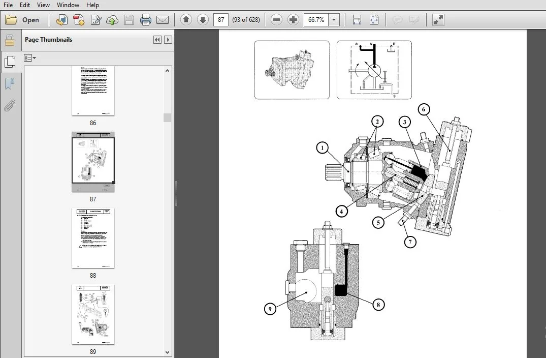Click the '89' label under thumbnail
Viewport: 546px width, 358px height.
pos(93,352)
